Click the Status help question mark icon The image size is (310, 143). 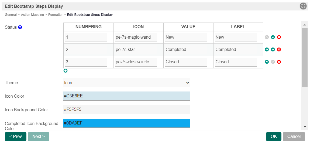pyautogui.click(x=20, y=27)
